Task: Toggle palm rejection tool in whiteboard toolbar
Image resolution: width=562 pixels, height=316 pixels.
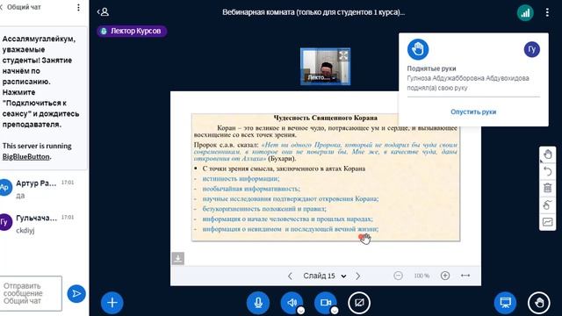Action: point(547,205)
